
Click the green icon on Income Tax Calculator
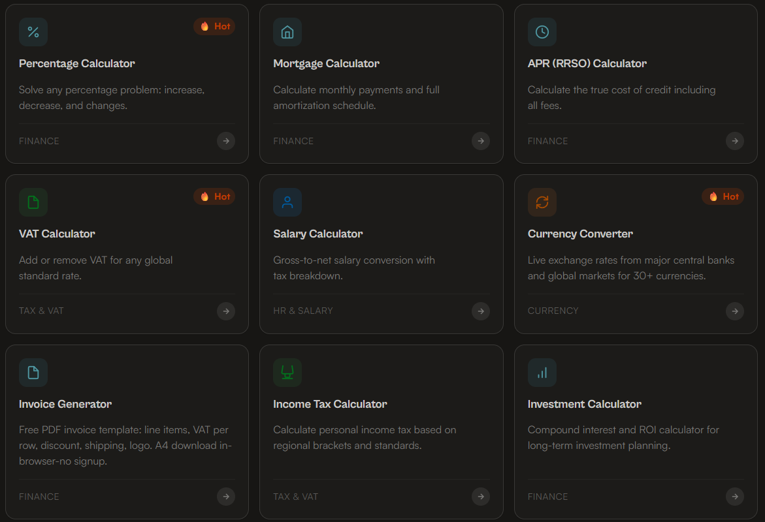[x=287, y=373]
